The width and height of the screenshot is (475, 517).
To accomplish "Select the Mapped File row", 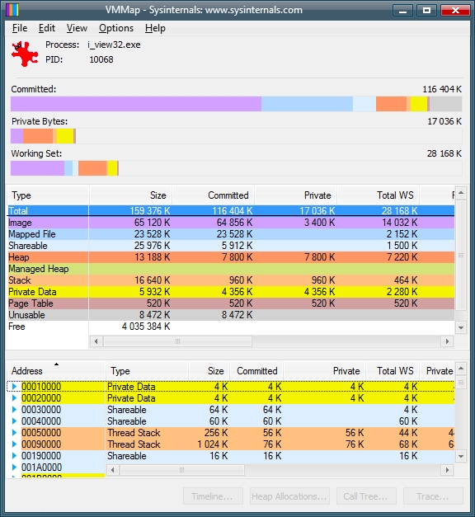I will (x=231, y=234).
